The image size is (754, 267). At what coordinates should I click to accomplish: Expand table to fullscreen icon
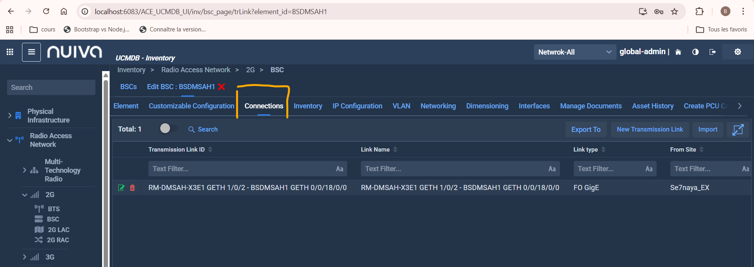pyautogui.click(x=738, y=130)
